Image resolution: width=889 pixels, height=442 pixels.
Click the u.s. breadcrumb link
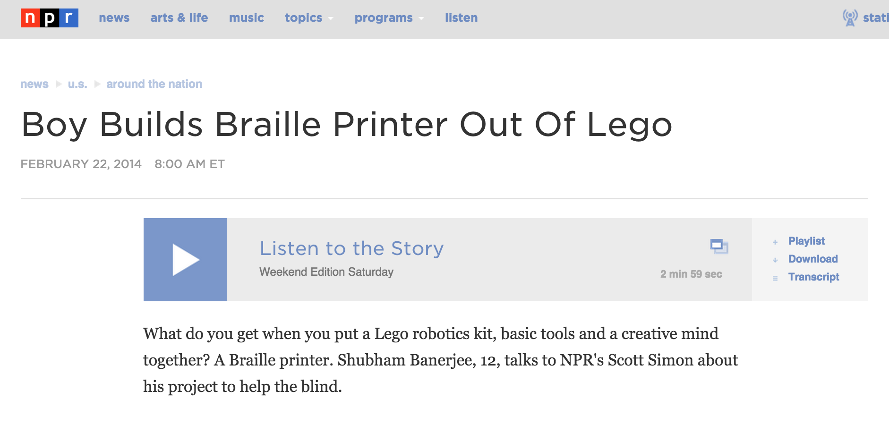77,84
